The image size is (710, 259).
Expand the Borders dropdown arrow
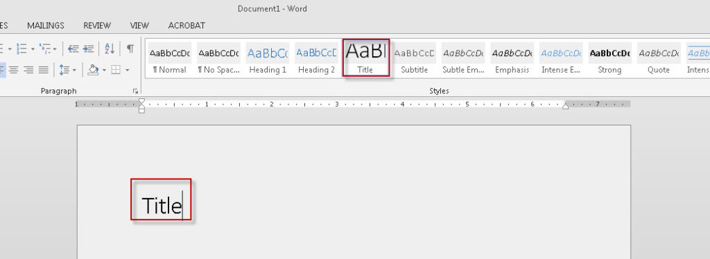point(128,70)
